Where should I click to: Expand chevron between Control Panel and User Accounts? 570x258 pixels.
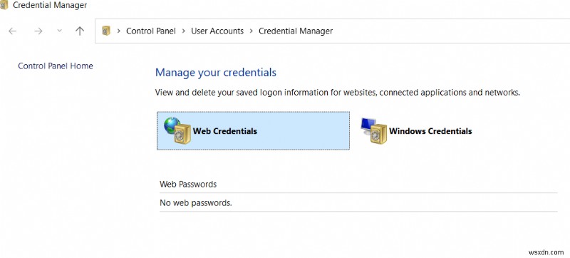[x=184, y=31]
